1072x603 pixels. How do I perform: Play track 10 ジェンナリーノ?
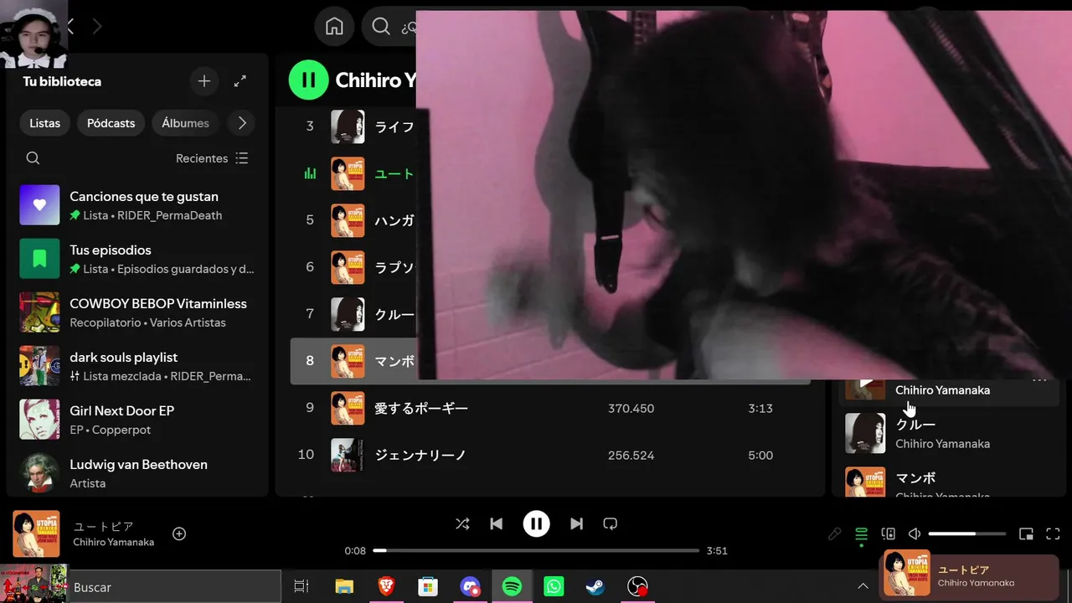point(550,455)
